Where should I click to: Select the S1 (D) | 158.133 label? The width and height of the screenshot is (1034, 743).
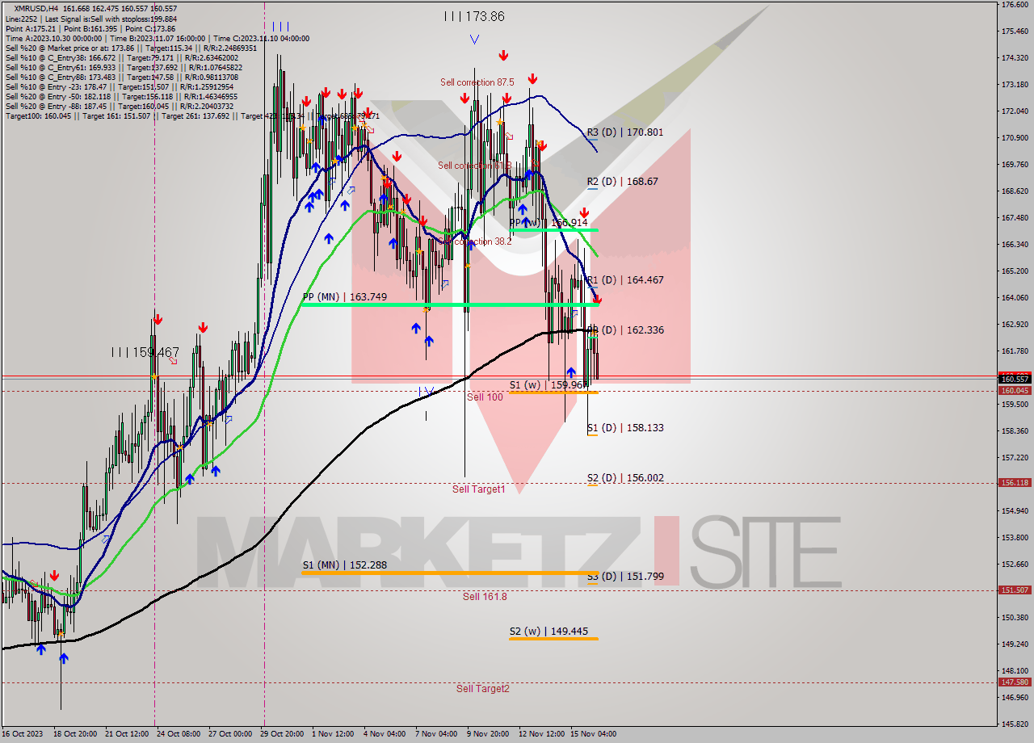(625, 428)
